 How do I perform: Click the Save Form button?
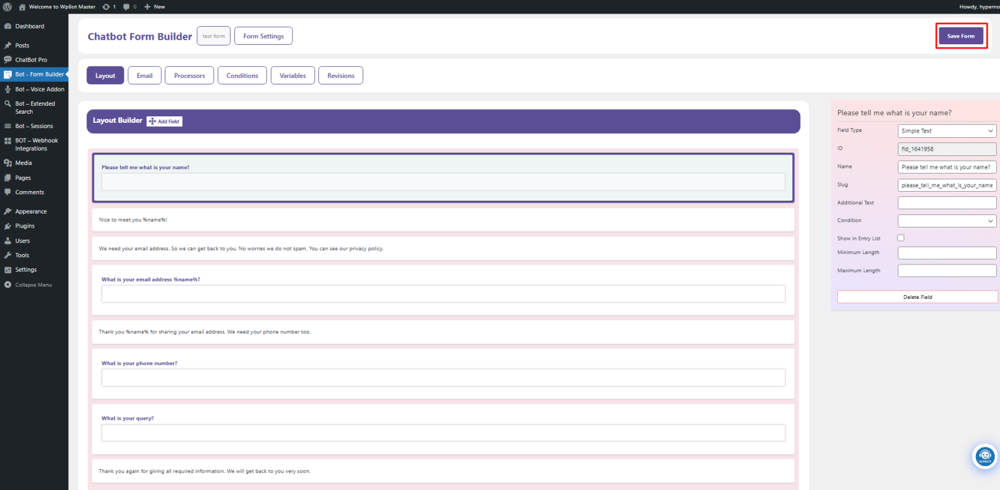961,36
